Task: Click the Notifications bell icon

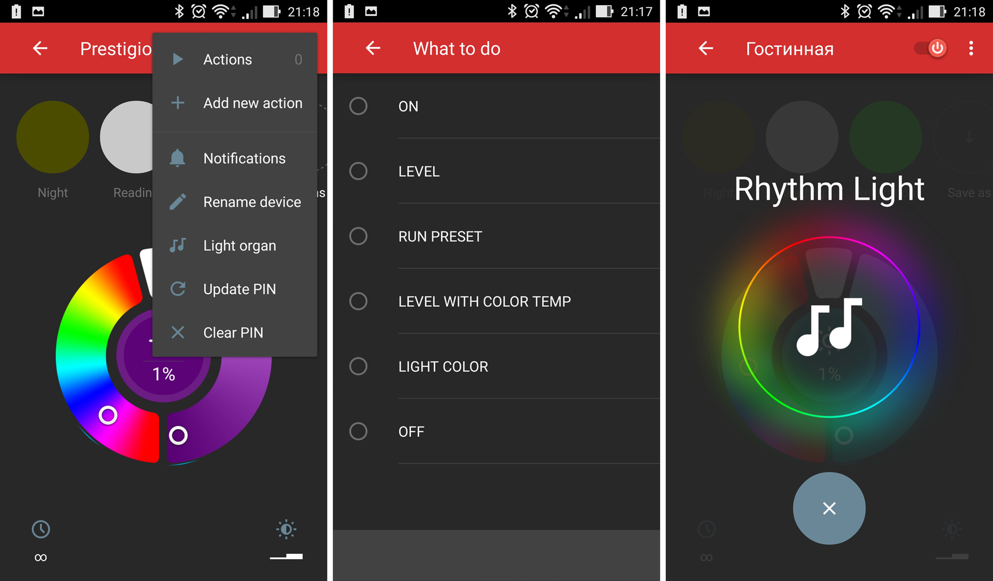Action: click(178, 158)
